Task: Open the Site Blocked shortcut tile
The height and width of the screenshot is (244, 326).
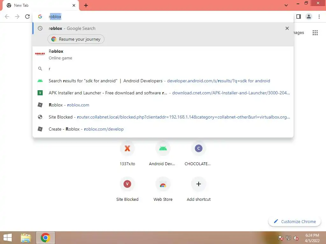Action: [127, 189]
